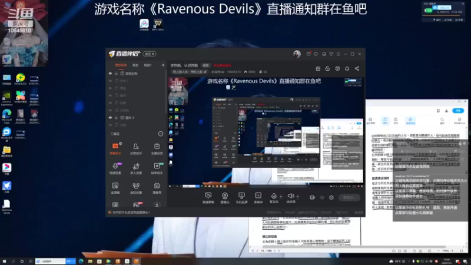Switch to the 场景1 tab
The image size is (471, 265).
click(148, 65)
